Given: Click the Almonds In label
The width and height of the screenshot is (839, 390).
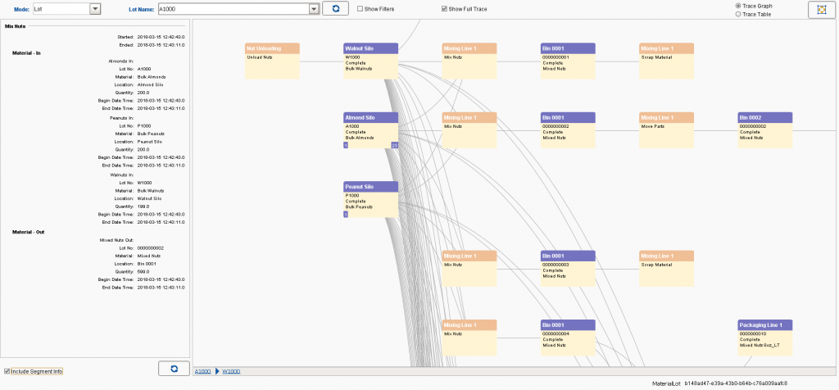Looking at the screenshot, I should coord(121,61).
